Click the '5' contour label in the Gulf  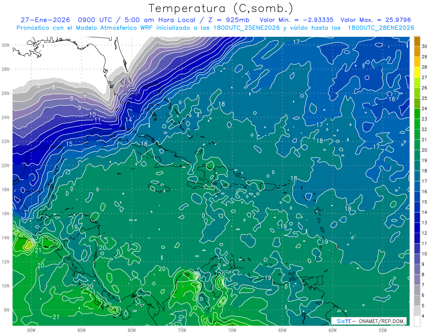coord(38,86)
